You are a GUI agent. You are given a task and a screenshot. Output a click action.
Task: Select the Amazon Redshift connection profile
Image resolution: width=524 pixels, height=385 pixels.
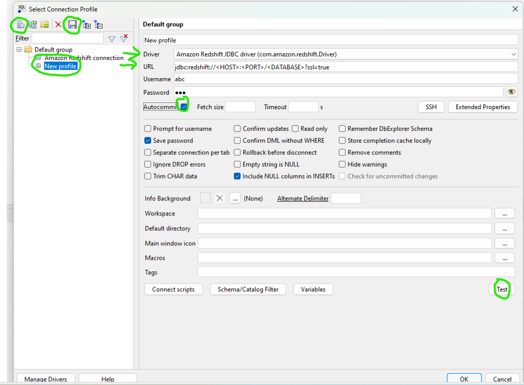84,58
